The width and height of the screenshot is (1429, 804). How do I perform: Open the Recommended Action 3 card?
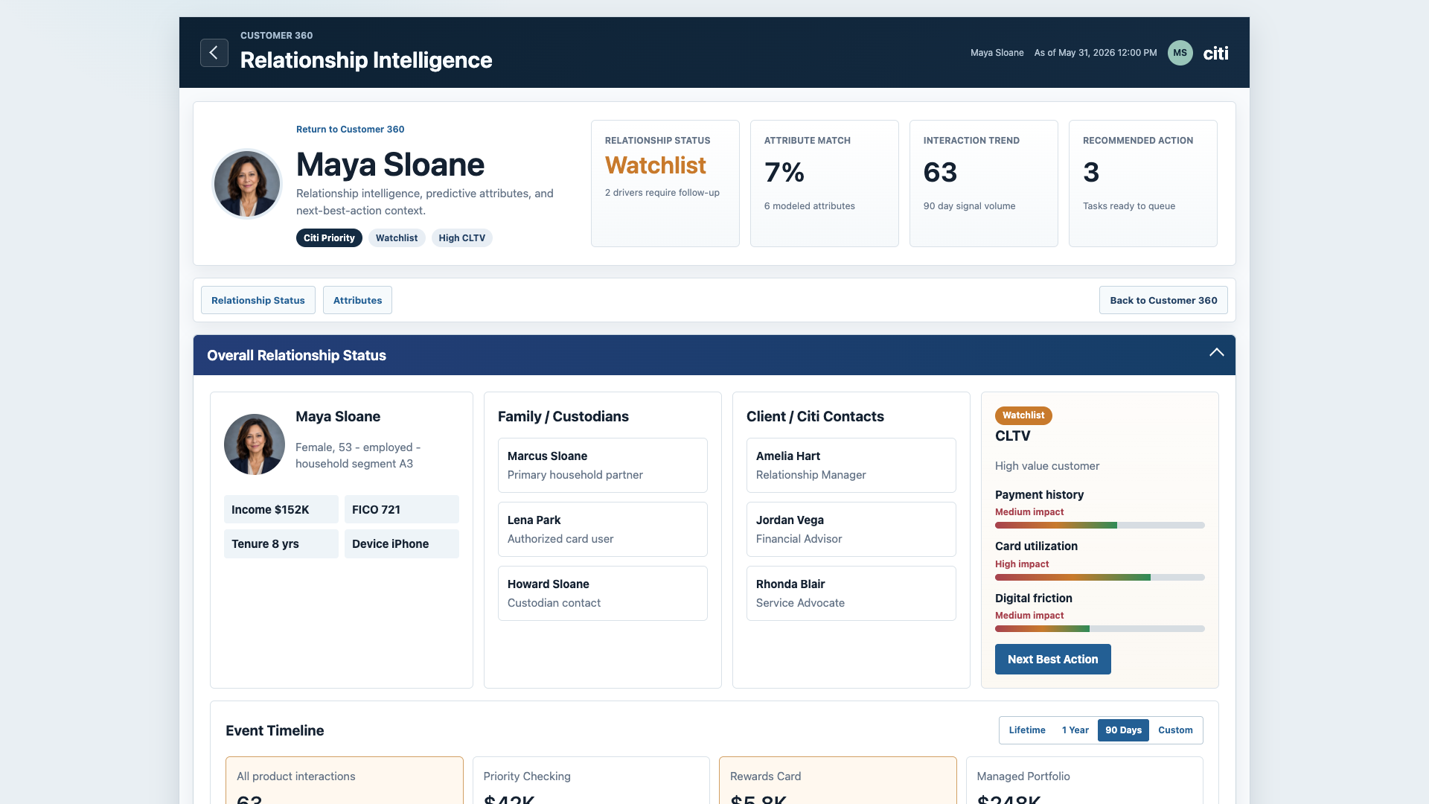pyautogui.click(x=1143, y=183)
